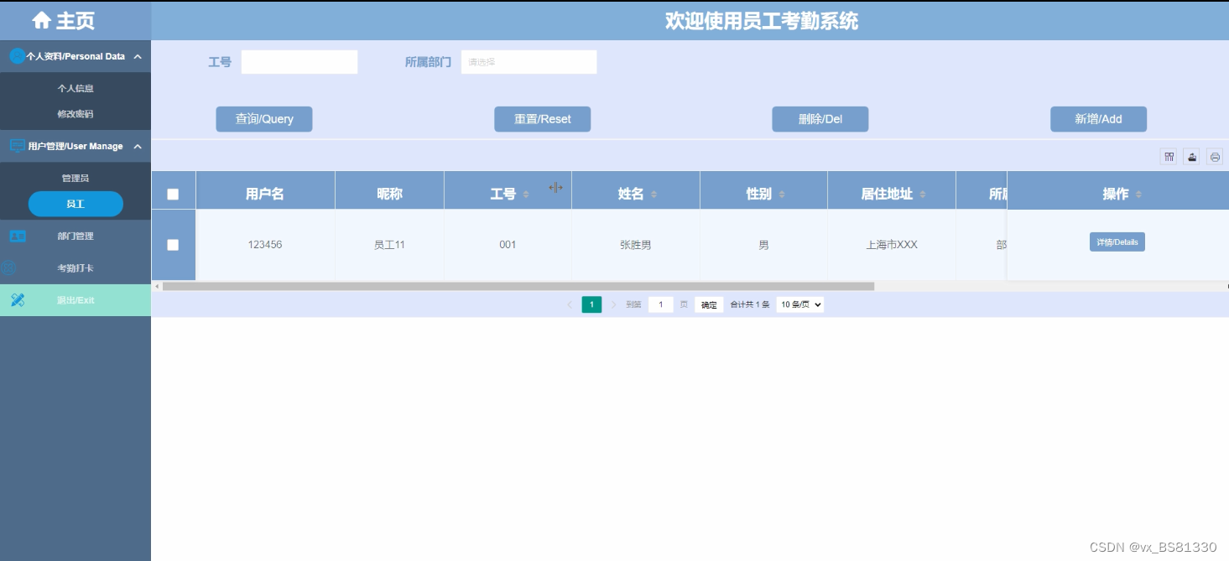This screenshot has height=561, width=1229.
Task: Click the Exit pencil icon
Action: point(18,300)
